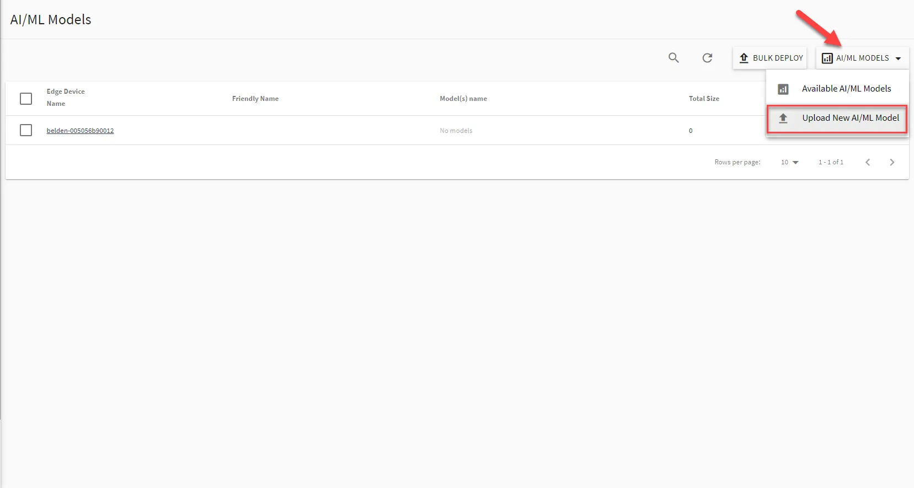The height and width of the screenshot is (488, 914).
Task: Go to the previous page with the left chevron
Action: (x=868, y=162)
